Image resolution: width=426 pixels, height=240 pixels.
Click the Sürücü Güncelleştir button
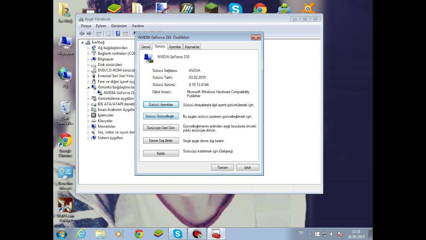click(161, 116)
